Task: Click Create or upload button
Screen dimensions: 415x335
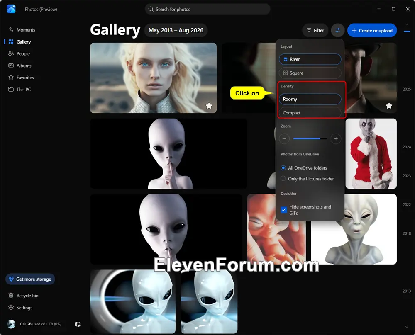Action: pos(372,30)
